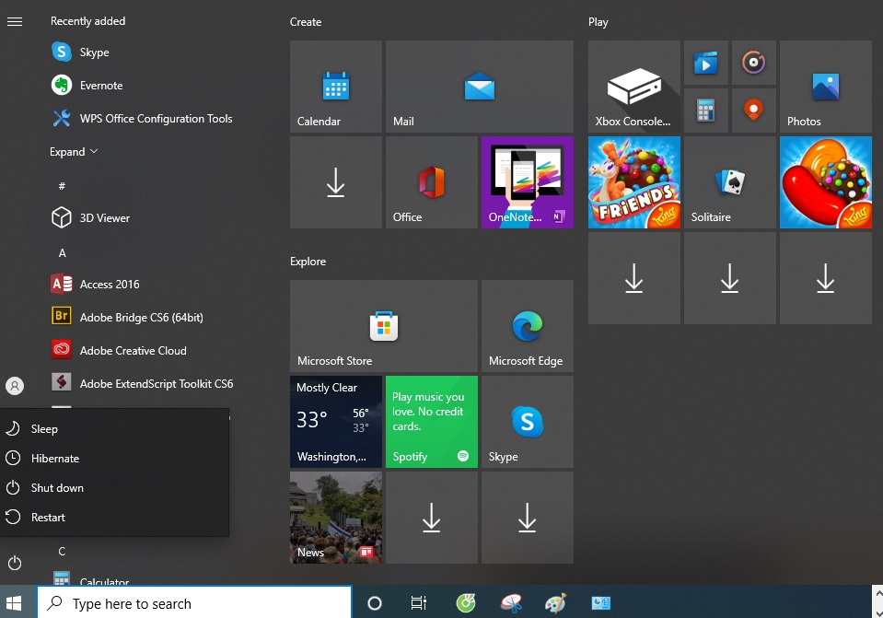
Task: Open green round taskbar app icon
Action: click(x=466, y=603)
